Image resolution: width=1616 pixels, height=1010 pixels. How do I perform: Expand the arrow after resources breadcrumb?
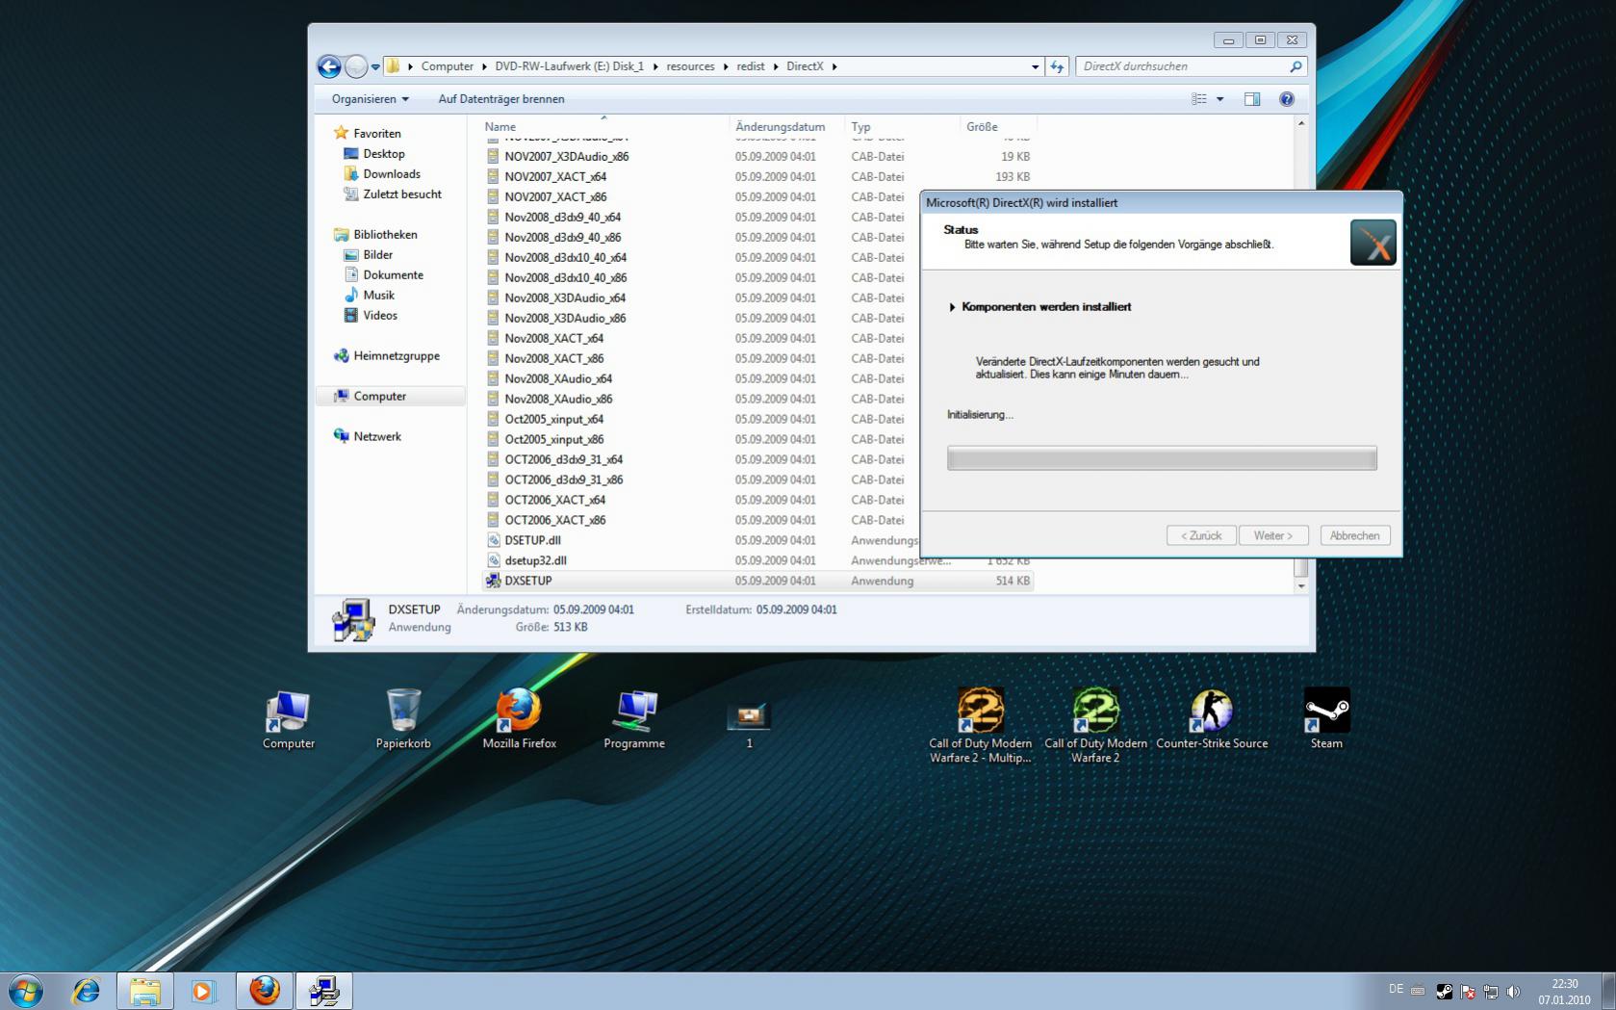pos(726,66)
